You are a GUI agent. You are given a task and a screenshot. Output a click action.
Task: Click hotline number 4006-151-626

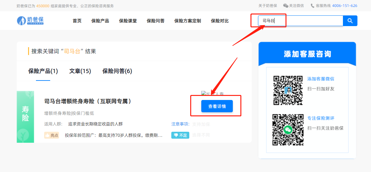pyautogui.click(x=345, y=6)
